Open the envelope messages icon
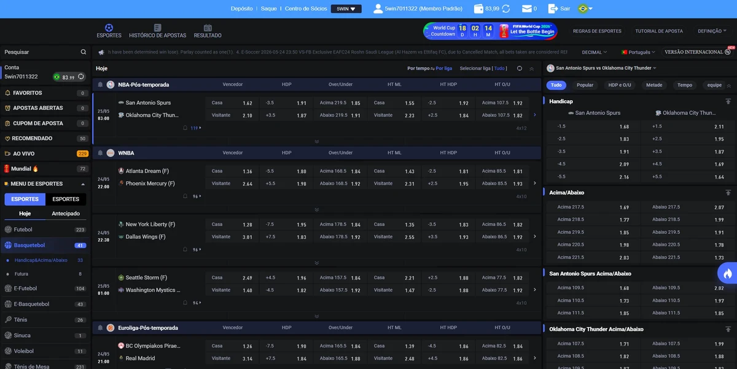Screen dimensions: 737x369 point(526,9)
